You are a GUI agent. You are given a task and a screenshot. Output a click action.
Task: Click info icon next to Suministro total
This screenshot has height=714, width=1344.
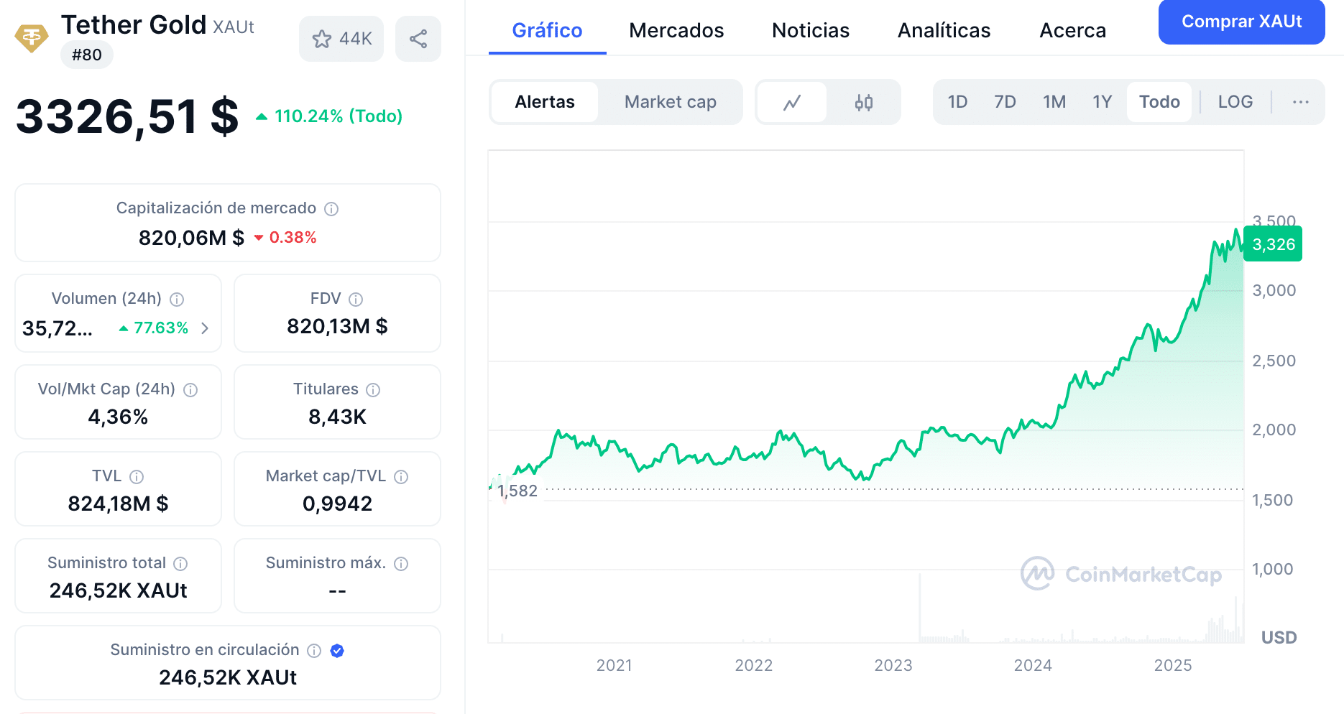pyautogui.click(x=181, y=564)
